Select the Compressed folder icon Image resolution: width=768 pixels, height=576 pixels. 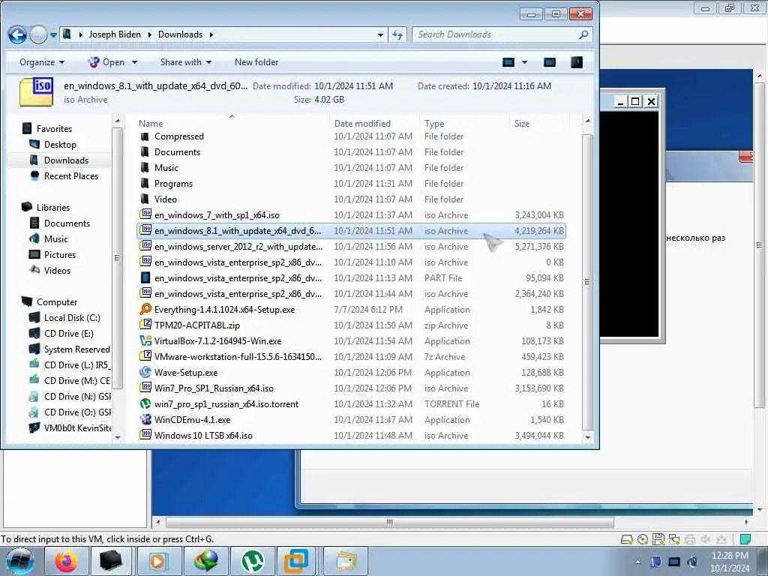(145, 136)
